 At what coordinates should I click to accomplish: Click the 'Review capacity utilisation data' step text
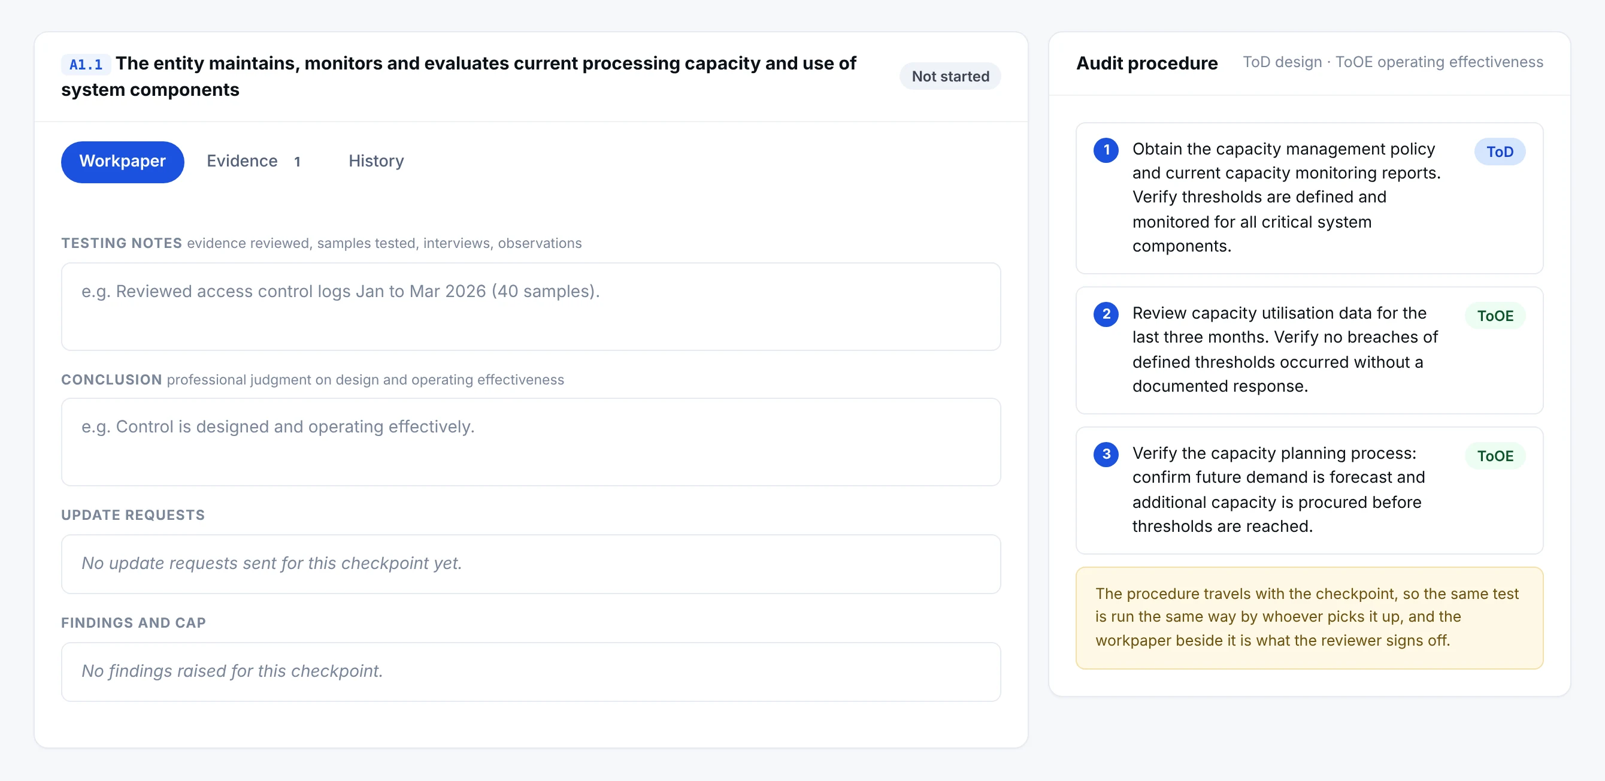click(1286, 349)
